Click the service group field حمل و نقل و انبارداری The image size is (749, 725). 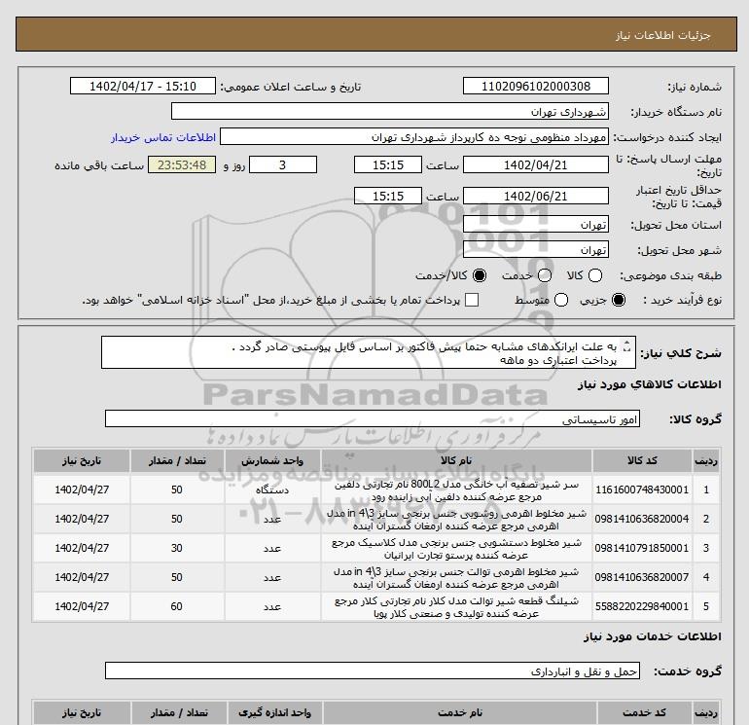pos(373,671)
